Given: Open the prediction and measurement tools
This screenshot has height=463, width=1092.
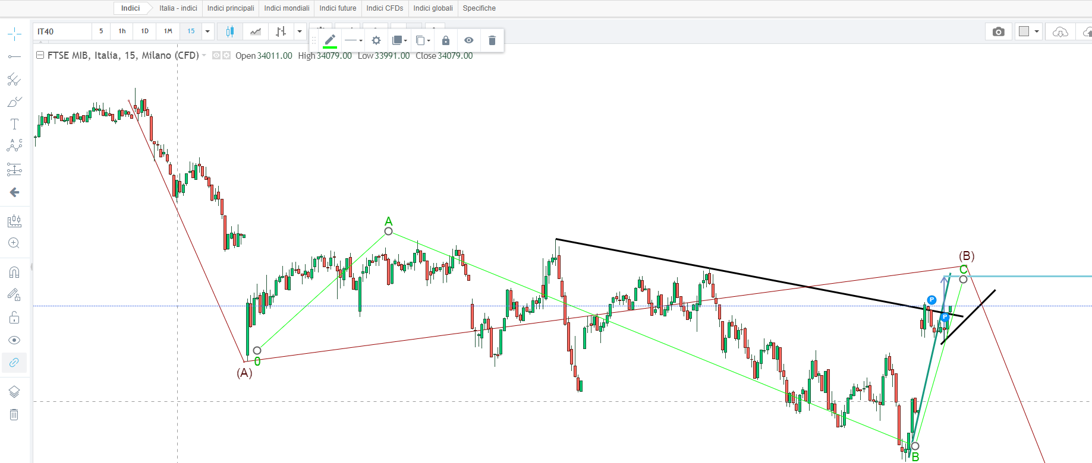Looking at the screenshot, I should coord(14,169).
